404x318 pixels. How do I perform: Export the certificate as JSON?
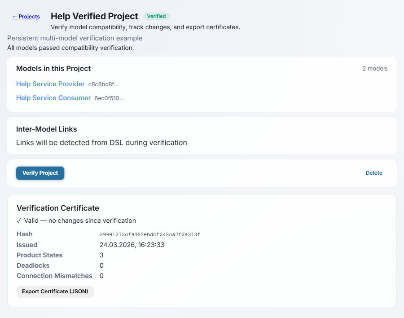pos(55,291)
